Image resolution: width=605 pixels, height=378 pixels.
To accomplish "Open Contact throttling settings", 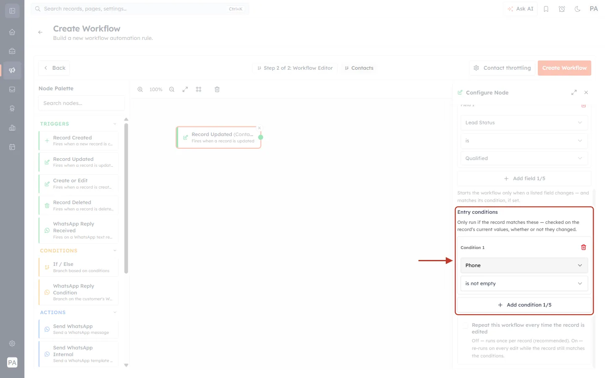I will click(x=502, y=68).
